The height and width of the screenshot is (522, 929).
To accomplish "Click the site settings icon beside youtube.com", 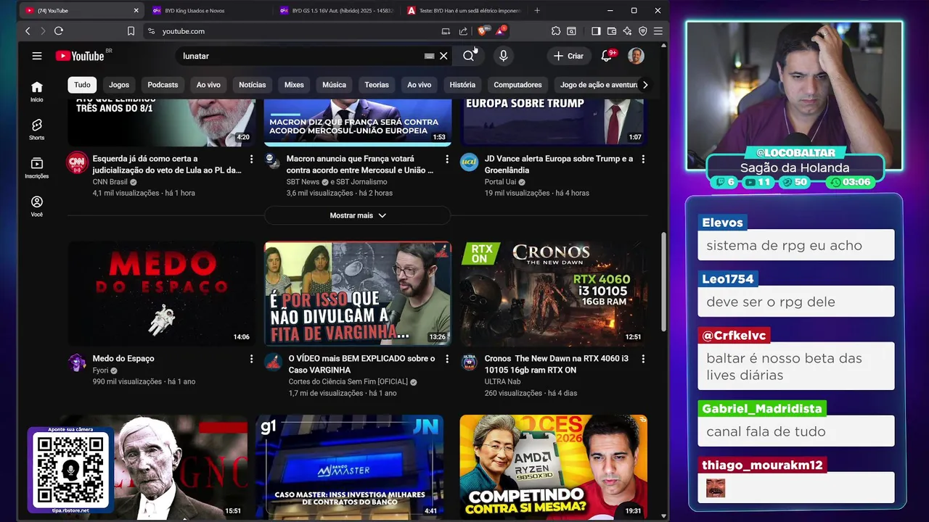I will coord(151,31).
